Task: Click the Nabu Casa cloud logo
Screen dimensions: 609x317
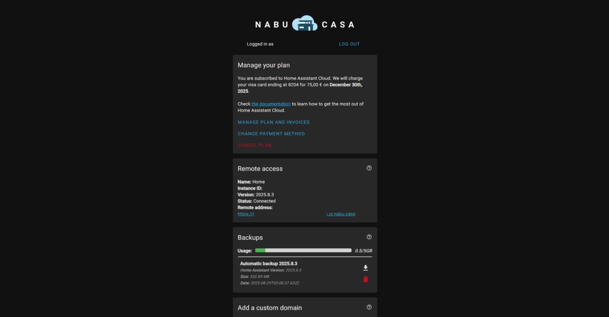Action: [304, 24]
